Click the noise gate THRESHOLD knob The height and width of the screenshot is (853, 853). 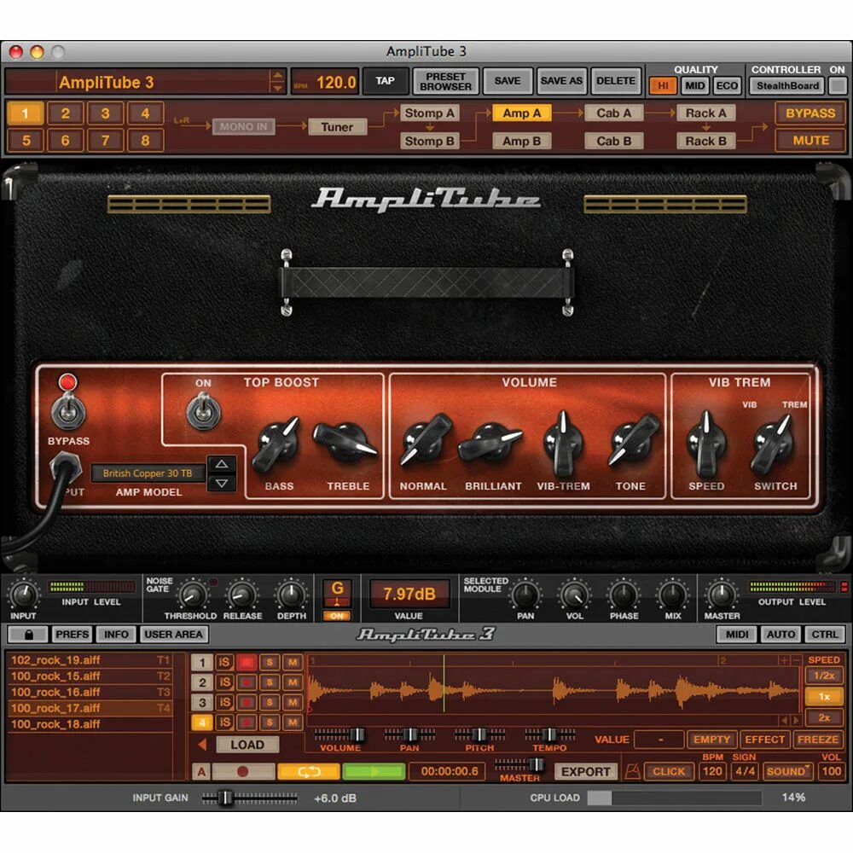click(191, 595)
